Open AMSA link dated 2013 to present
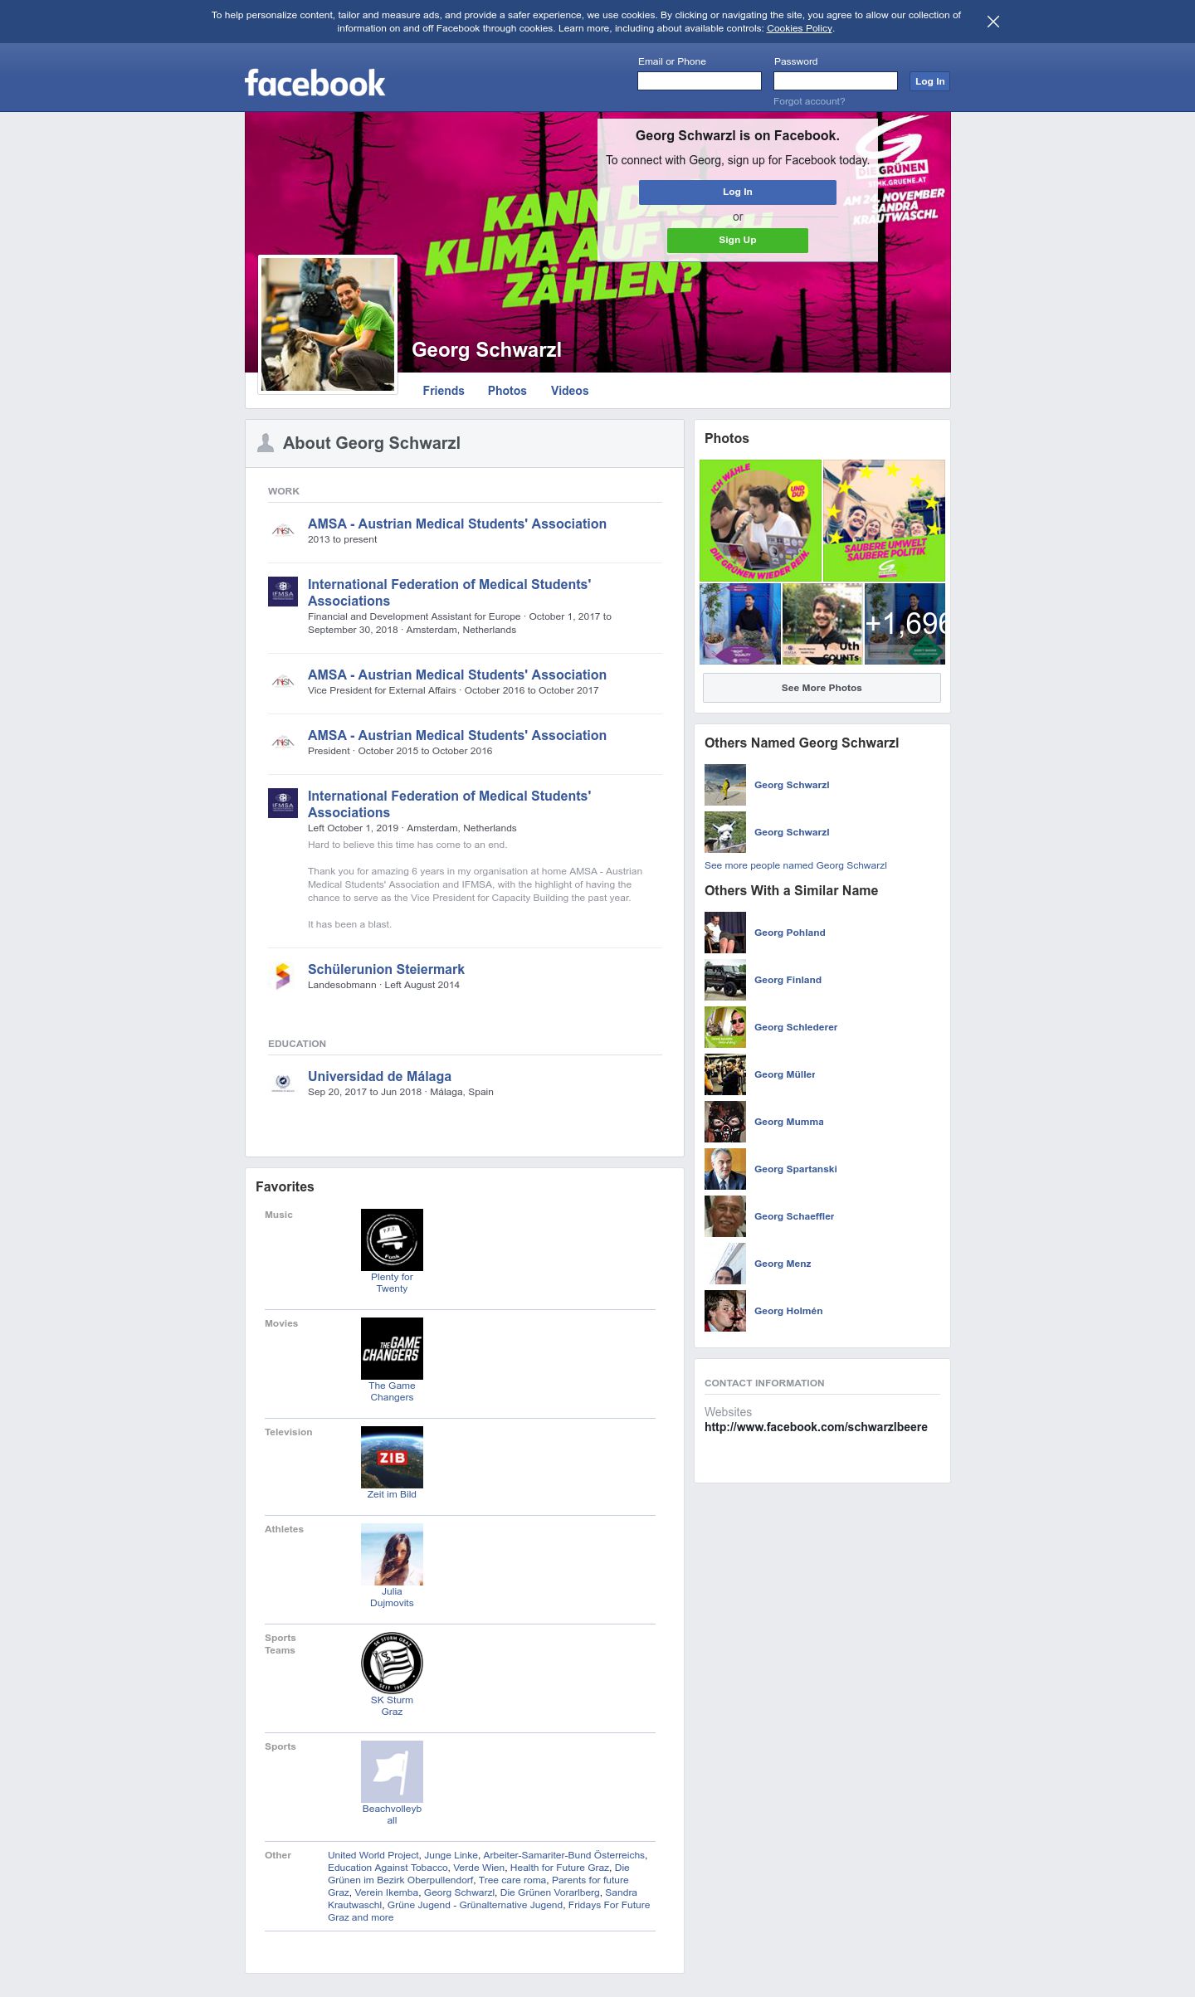Screen dimensions: 1195x1997 click(456, 524)
